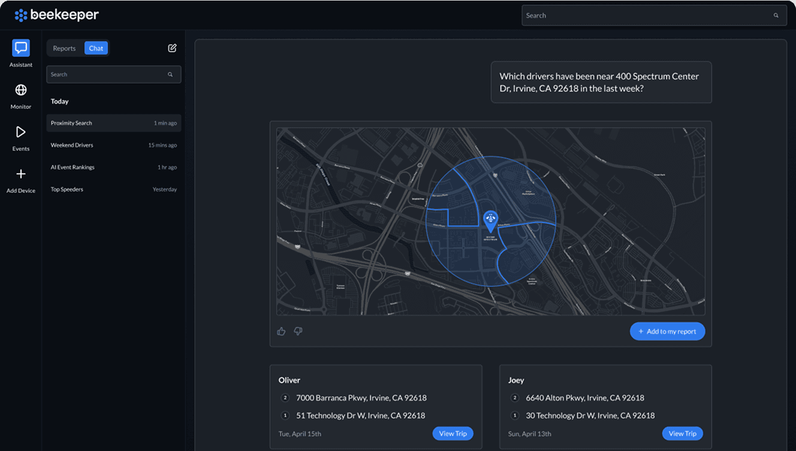View Joey's trip
This screenshot has height=451, width=796.
(682, 433)
